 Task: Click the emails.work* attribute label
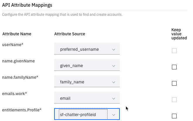point(14,94)
